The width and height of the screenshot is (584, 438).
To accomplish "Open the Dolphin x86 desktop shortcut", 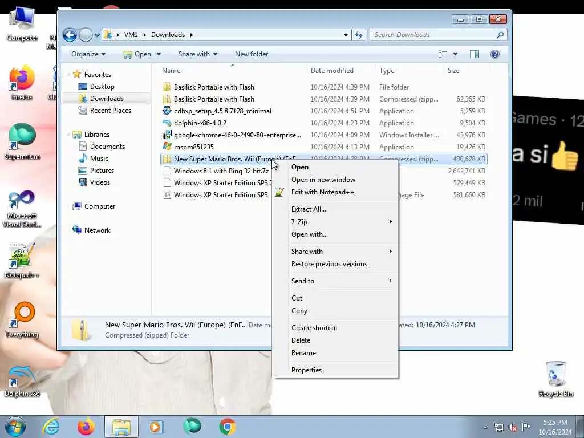I will [x=22, y=380].
